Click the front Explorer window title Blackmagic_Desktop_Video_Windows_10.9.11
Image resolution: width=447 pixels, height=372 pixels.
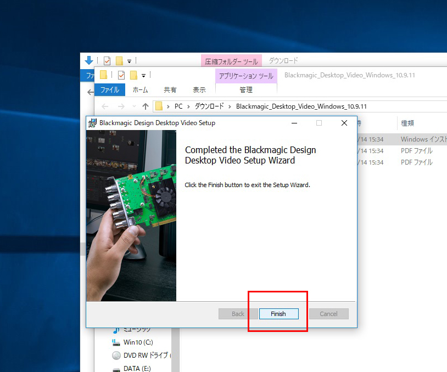tap(349, 75)
